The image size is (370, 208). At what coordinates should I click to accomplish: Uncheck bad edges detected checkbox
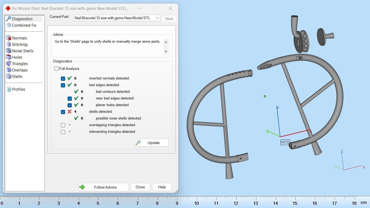tap(63, 85)
